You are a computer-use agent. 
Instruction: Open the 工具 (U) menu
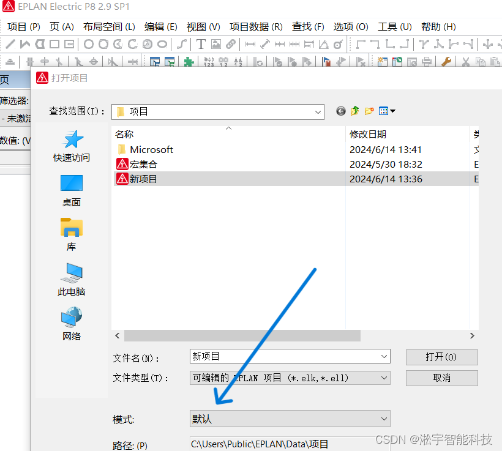[x=395, y=26]
